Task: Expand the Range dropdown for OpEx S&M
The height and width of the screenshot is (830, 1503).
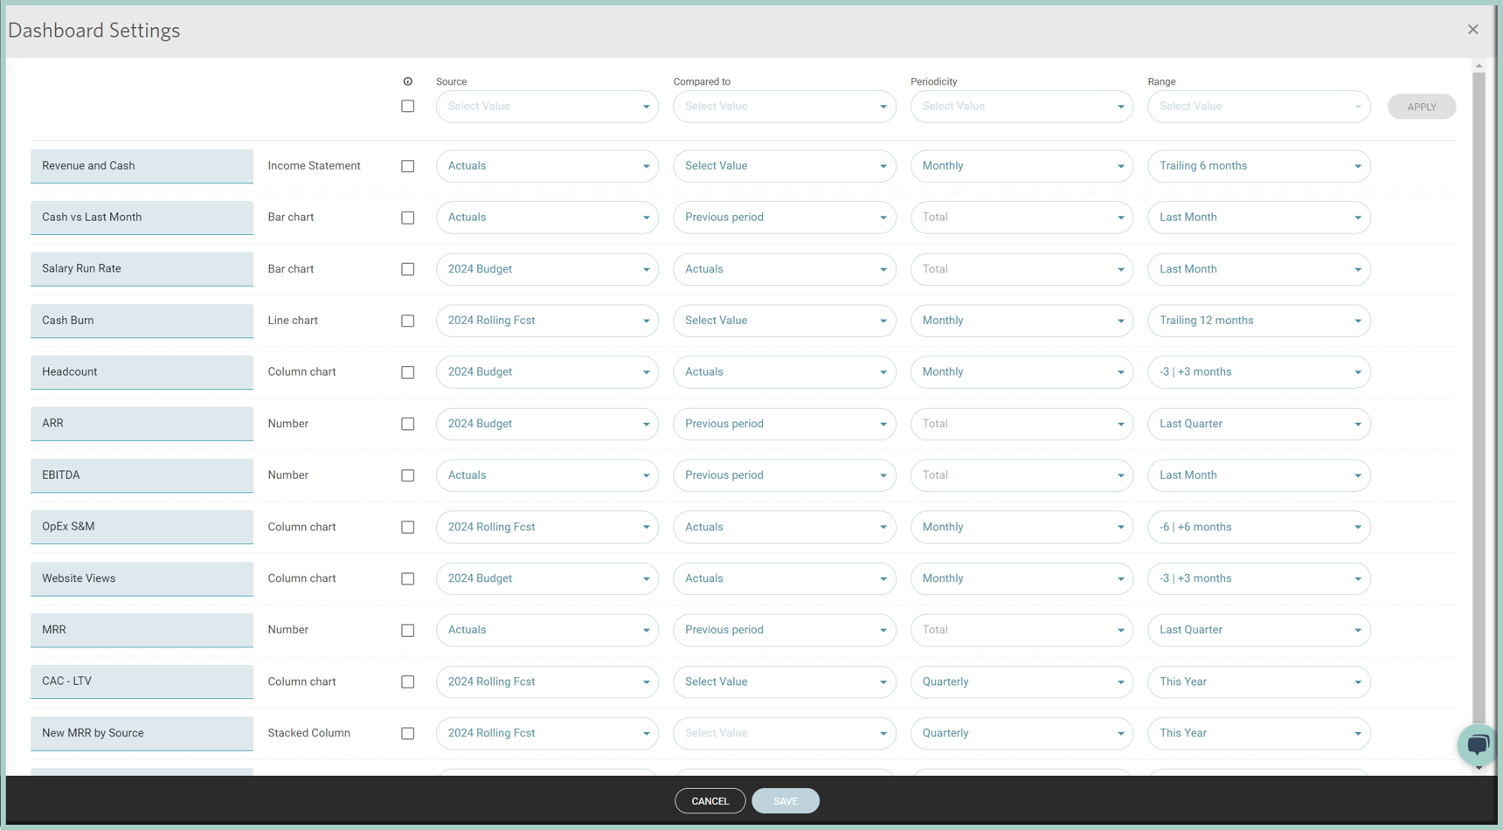Action: pos(1258,527)
